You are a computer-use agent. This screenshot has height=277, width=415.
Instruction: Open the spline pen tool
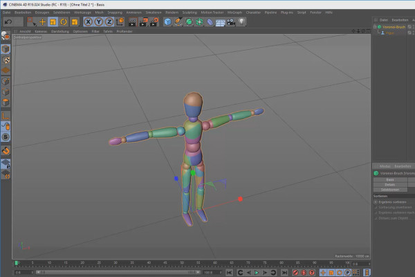pyautogui.click(x=178, y=21)
